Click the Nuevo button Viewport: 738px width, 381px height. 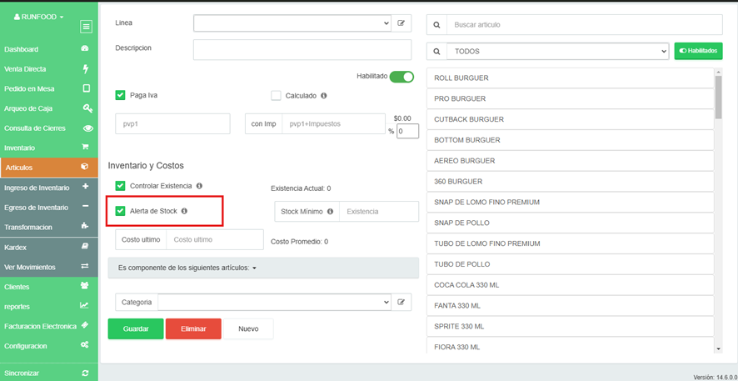248,328
